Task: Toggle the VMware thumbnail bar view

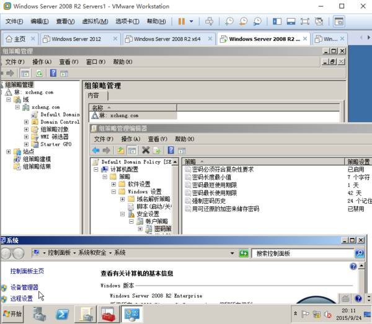Action: click(x=291, y=22)
